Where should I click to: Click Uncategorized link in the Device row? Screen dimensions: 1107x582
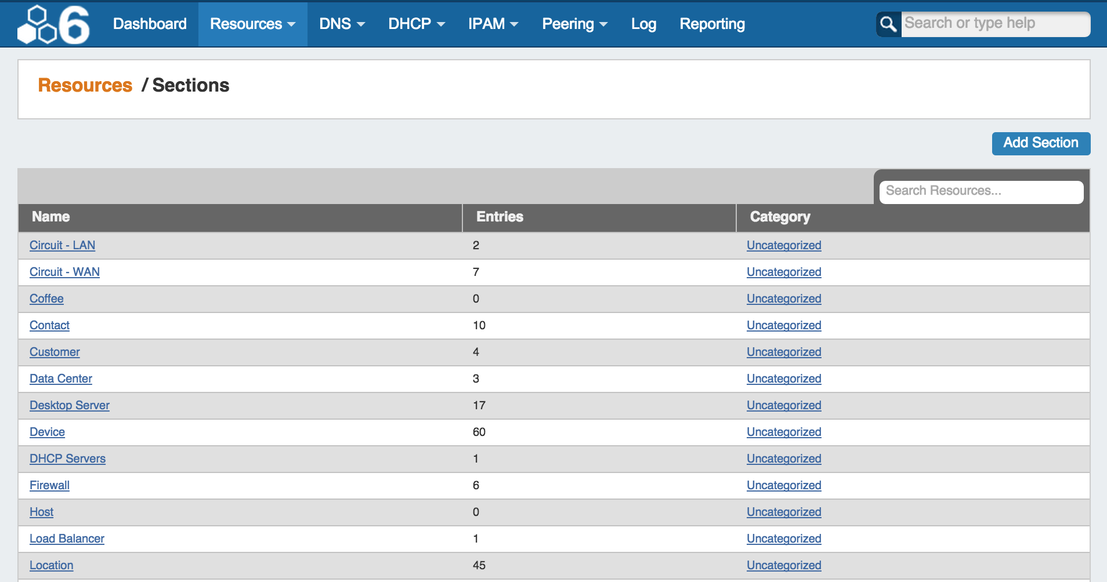pyautogui.click(x=783, y=432)
